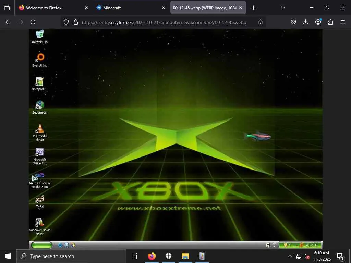Viewport: 351px width, 263px height.
Task: Bookmark this page with star icon
Action: coord(261,22)
